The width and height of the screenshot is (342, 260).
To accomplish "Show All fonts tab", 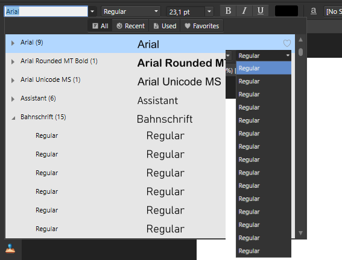I will click(100, 26).
